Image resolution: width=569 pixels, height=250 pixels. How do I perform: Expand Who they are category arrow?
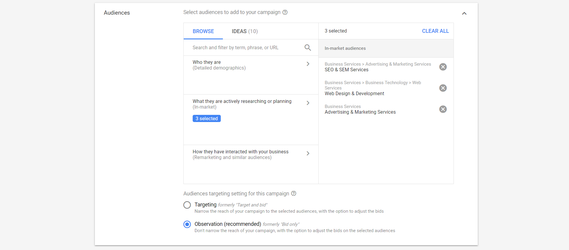coord(308,64)
